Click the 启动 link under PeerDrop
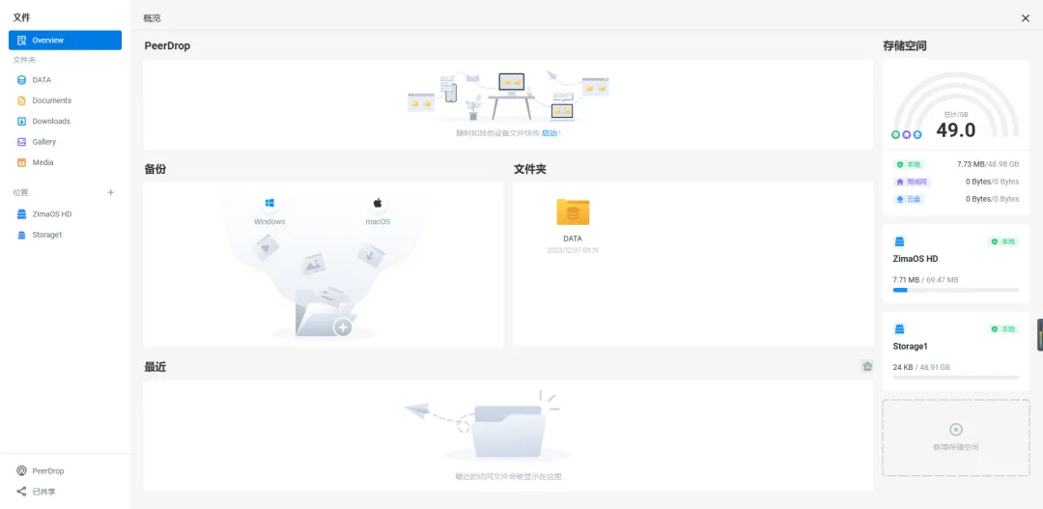 549,133
